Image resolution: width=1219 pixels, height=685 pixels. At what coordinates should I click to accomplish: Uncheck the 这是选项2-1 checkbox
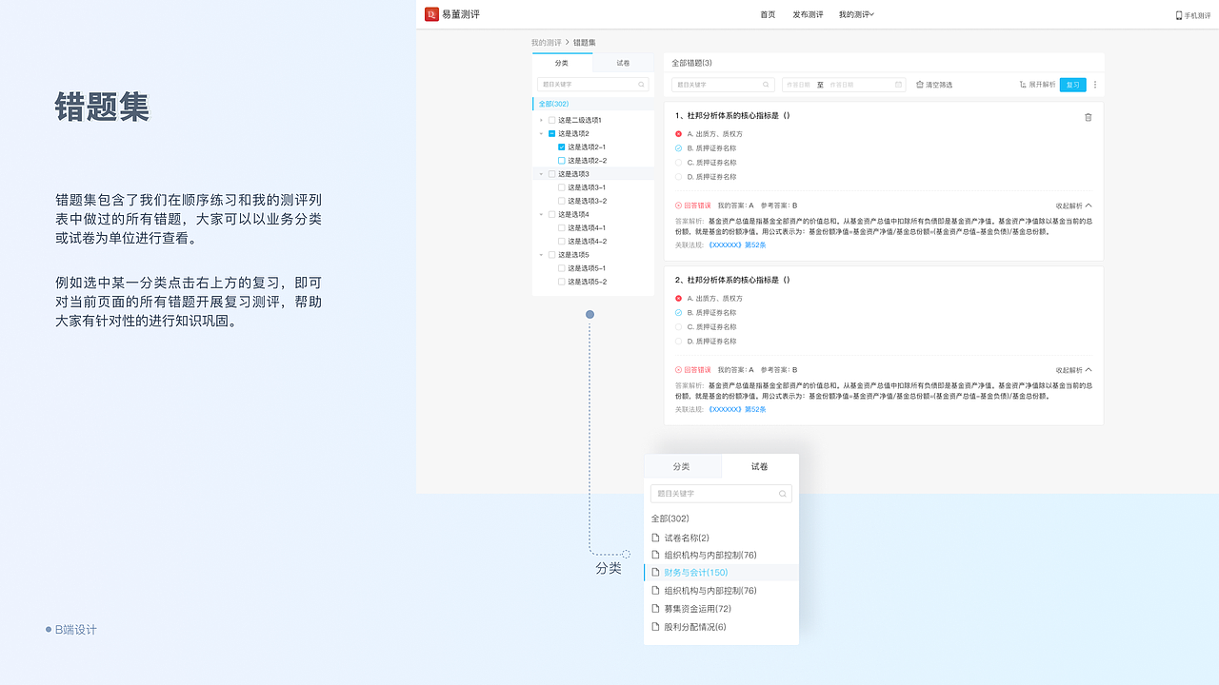pyautogui.click(x=561, y=147)
